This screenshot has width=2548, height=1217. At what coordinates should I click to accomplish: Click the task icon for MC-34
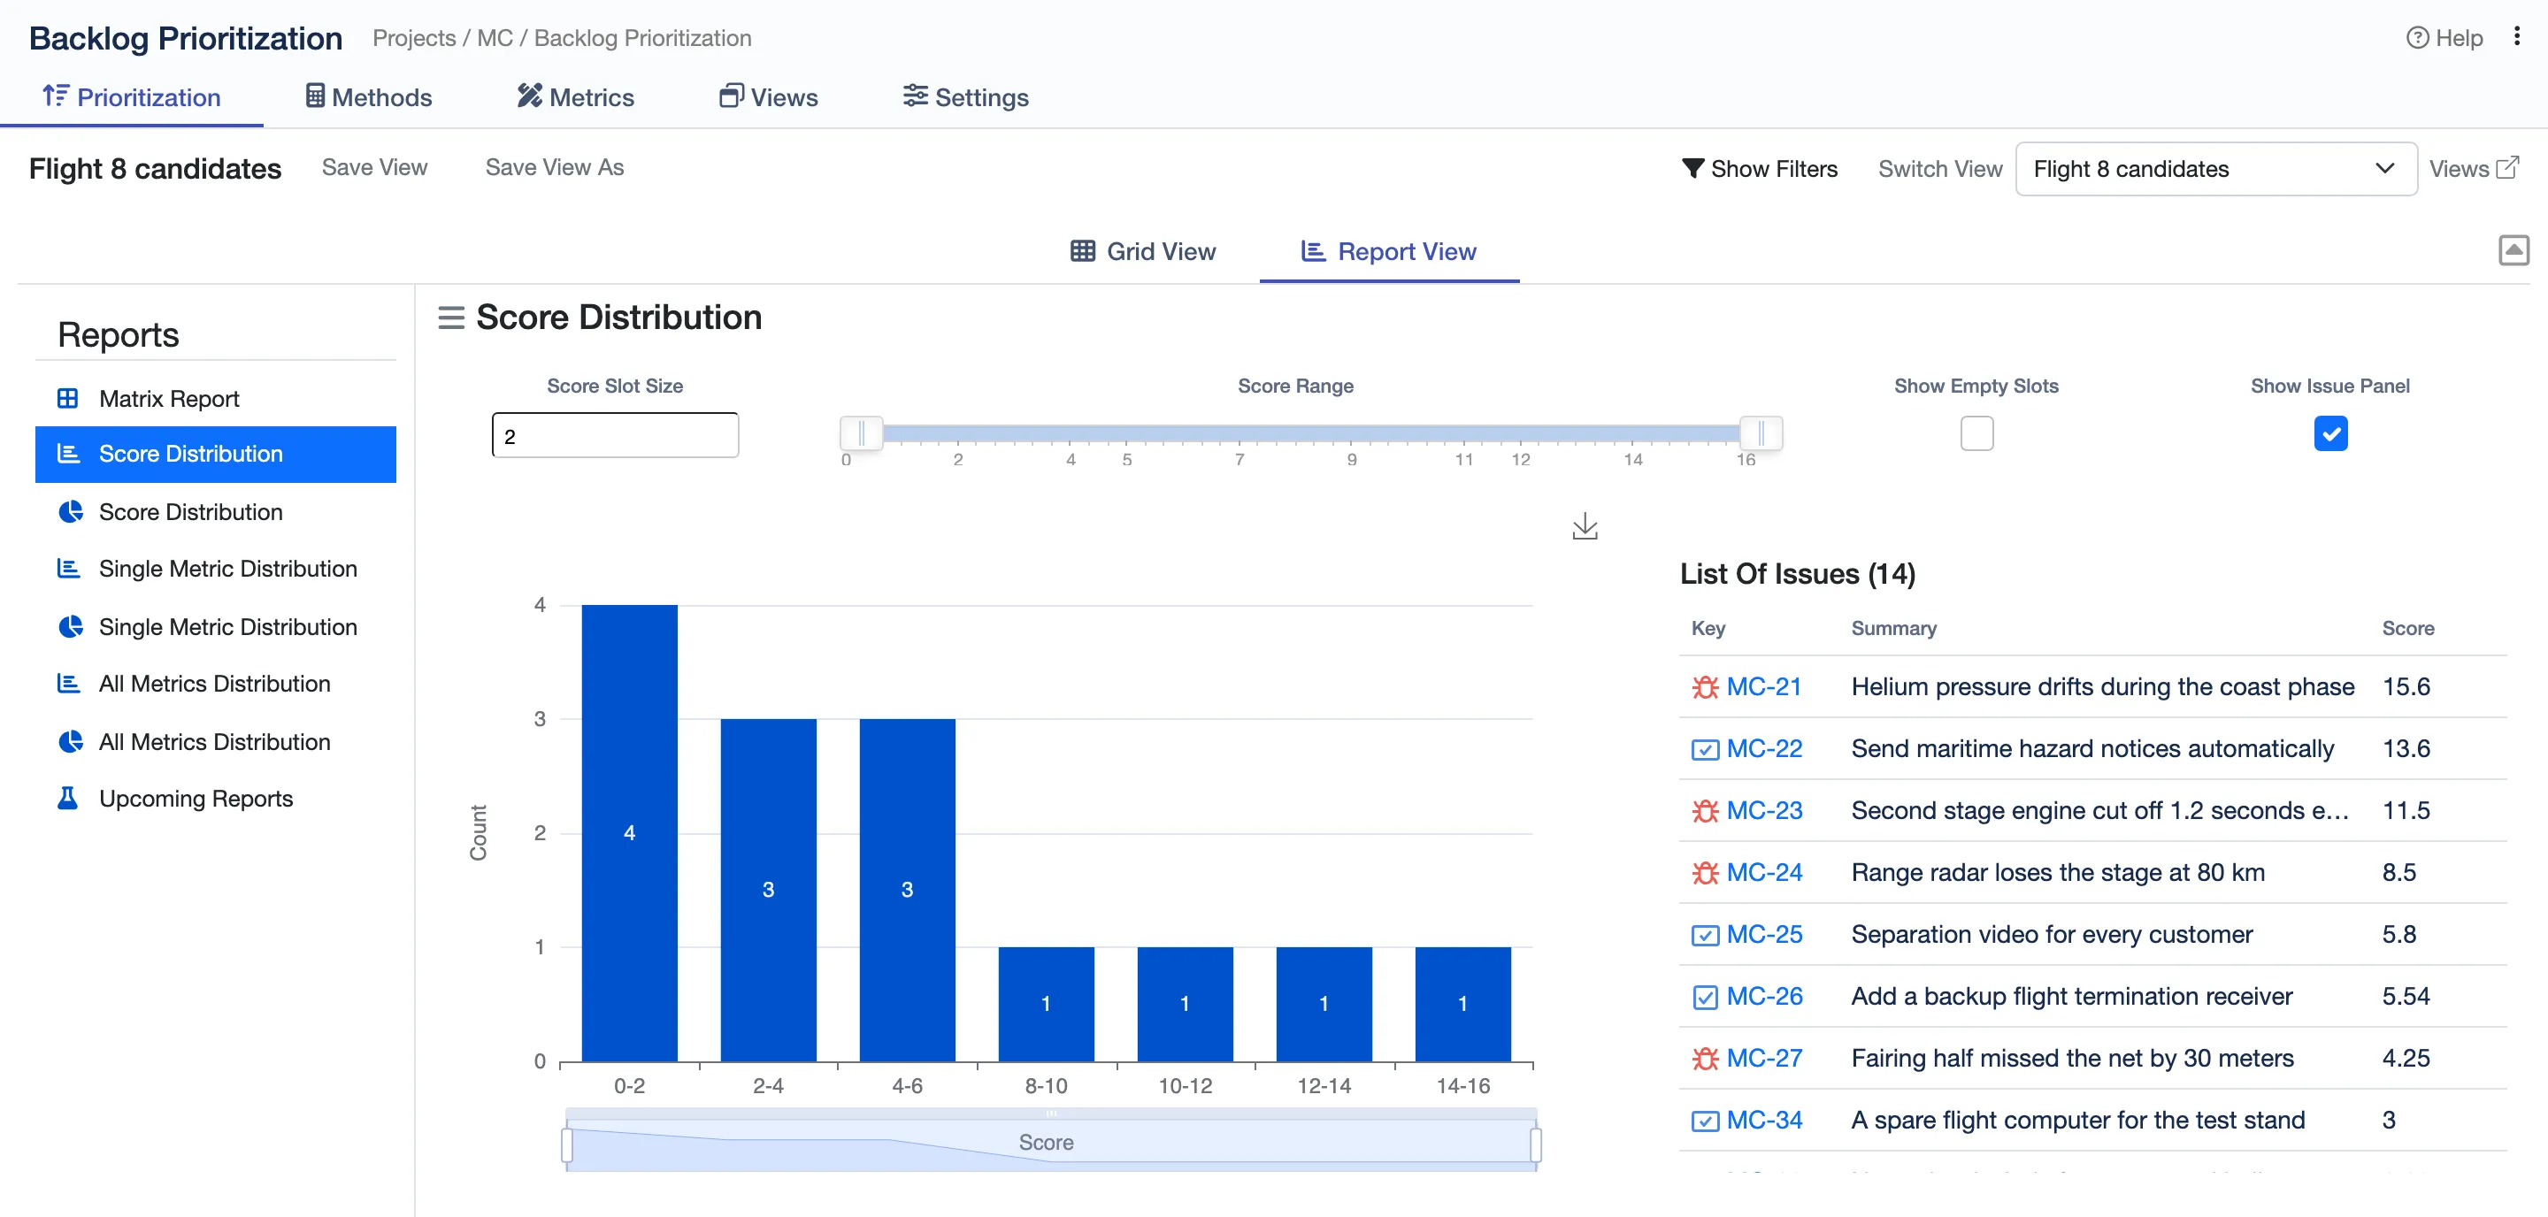click(1704, 1121)
